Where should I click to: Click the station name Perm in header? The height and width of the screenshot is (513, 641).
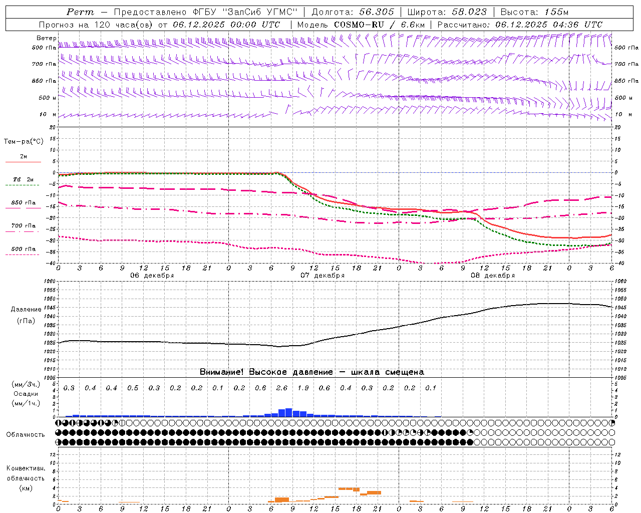pos(80,12)
